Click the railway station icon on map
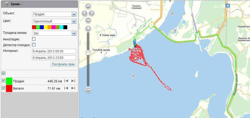Screen dimensions: 250x118 [228, 6]
